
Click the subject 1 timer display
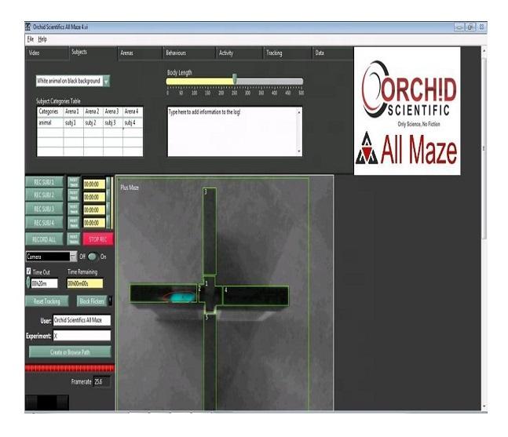[x=94, y=184]
